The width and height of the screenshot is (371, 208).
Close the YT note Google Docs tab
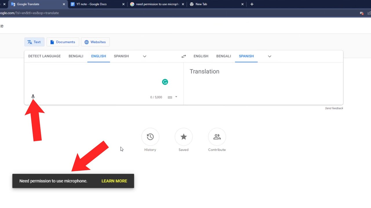[x=123, y=4]
